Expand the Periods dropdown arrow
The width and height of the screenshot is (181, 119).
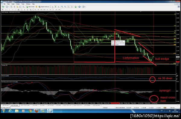pyautogui.click(x=81, y=7)
